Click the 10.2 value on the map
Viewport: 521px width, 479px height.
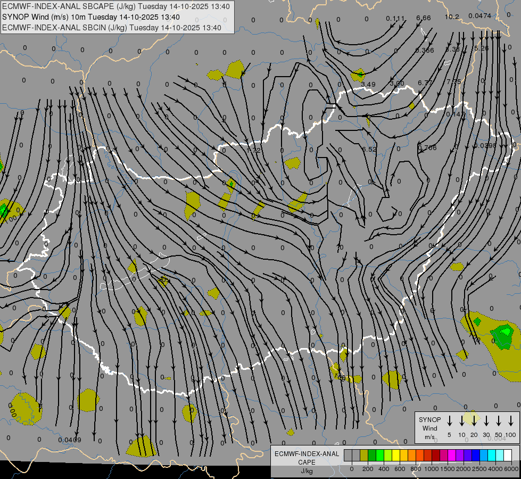[452, 16]
